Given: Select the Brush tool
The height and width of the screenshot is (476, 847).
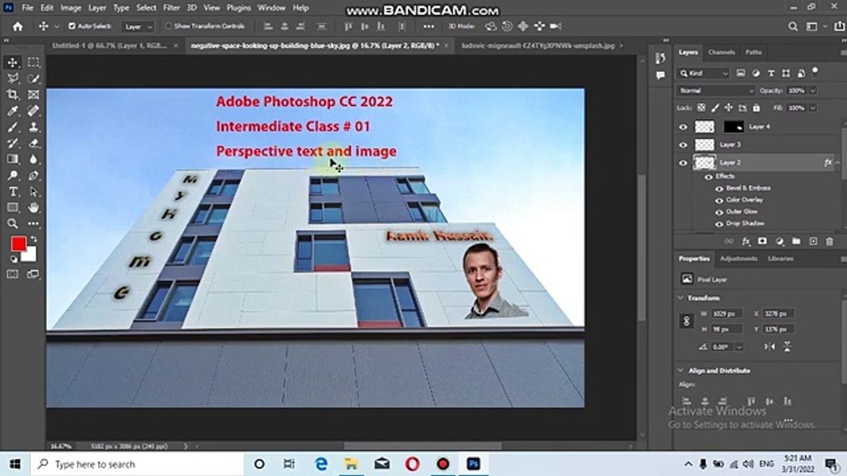Looking at the screenshot, I should [x=13, y=127].
